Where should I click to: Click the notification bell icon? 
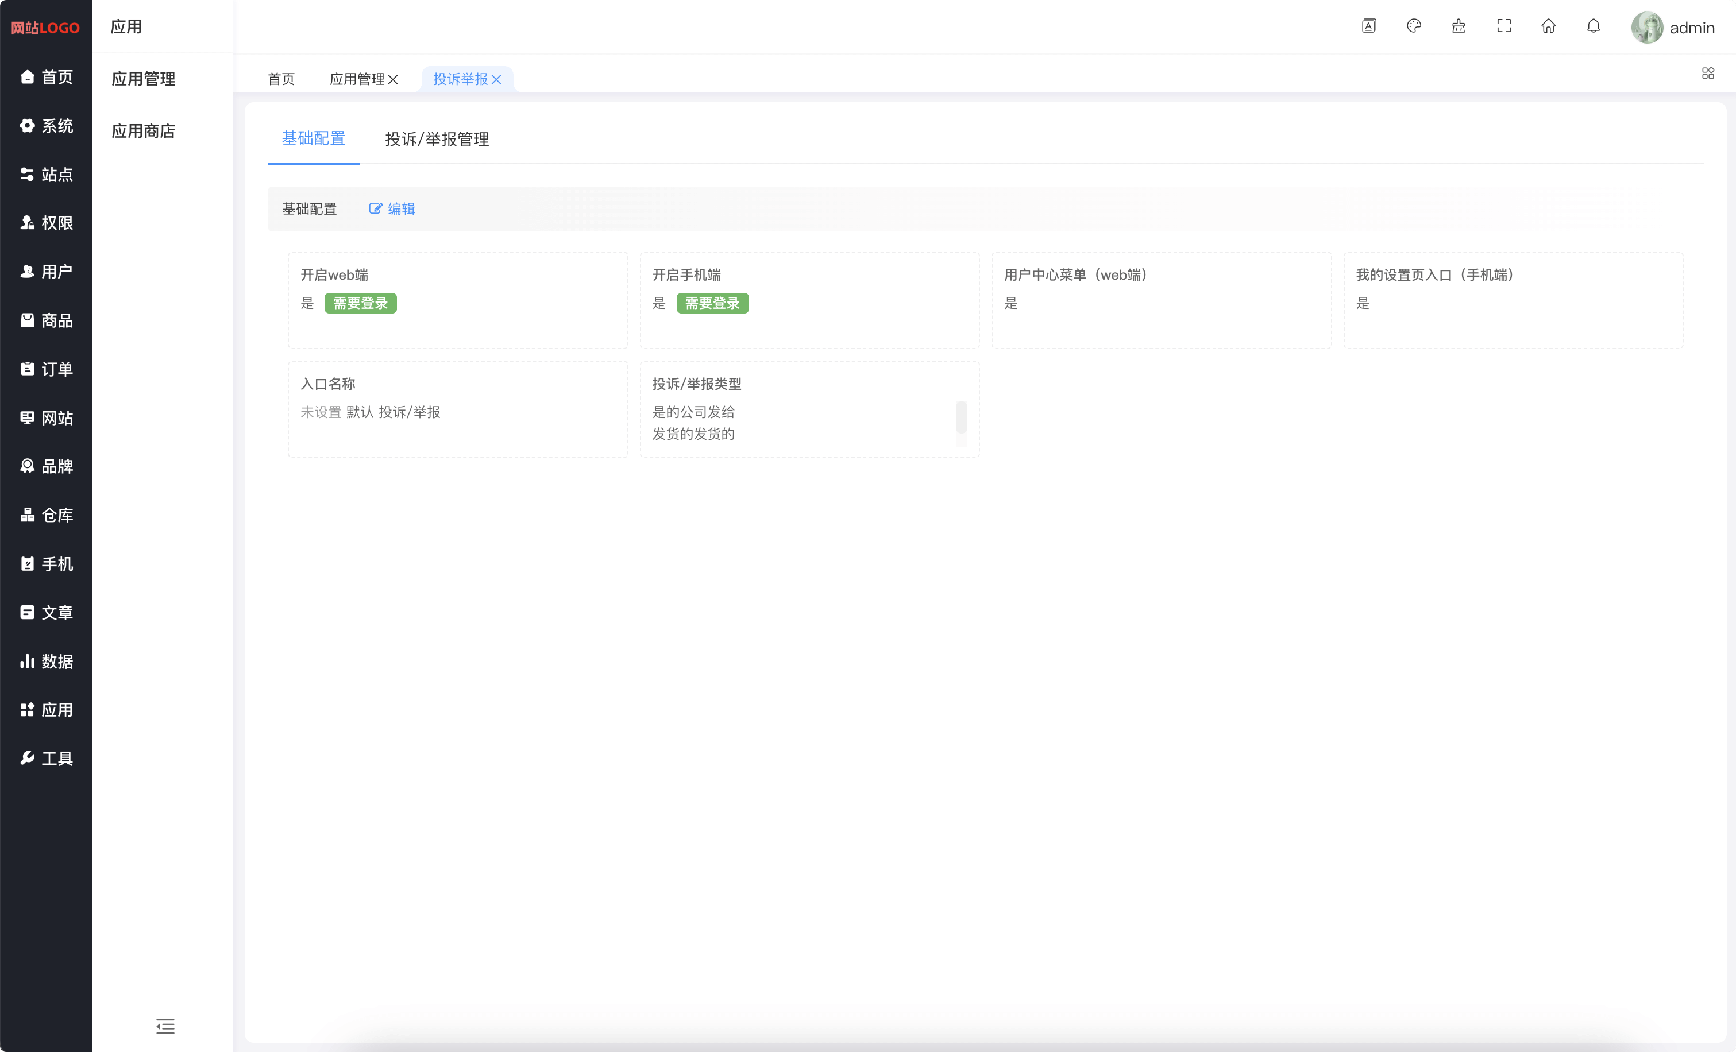[x=1593, y=26]
